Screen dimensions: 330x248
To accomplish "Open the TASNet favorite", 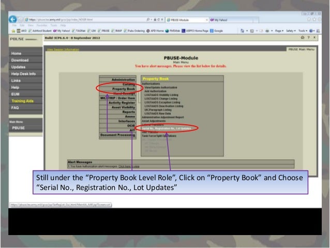I will 79,31.
